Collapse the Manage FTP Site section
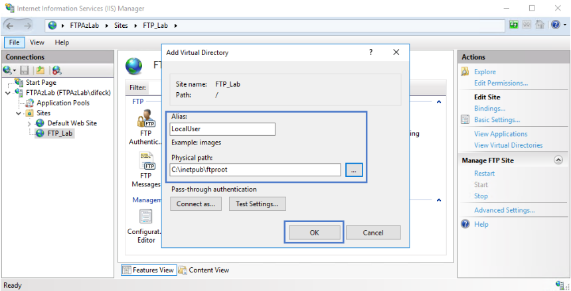This screenshot has width=571, height=291. [558, 160]
